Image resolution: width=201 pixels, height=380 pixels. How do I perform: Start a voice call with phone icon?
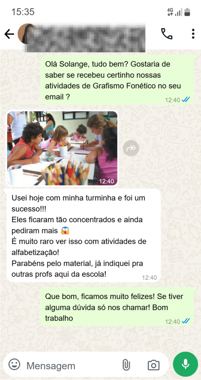(167, 34)
